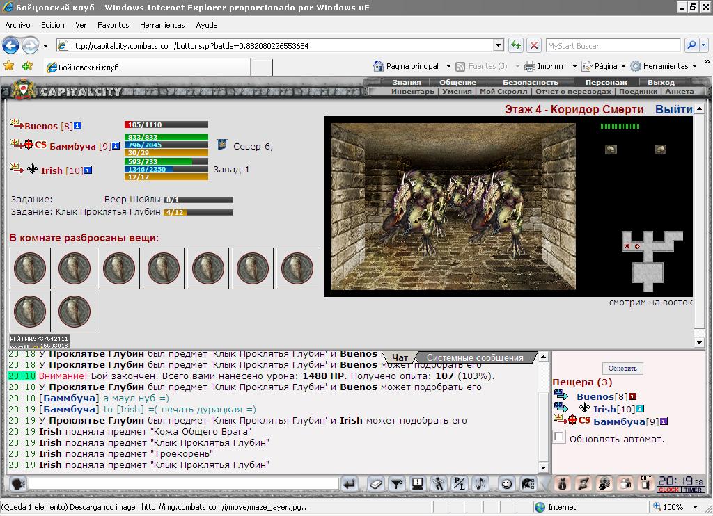Image resolution: width=713 pixels, height=516 pixels.
Task: Click the send message arrow icon
Action: point(350,484)
